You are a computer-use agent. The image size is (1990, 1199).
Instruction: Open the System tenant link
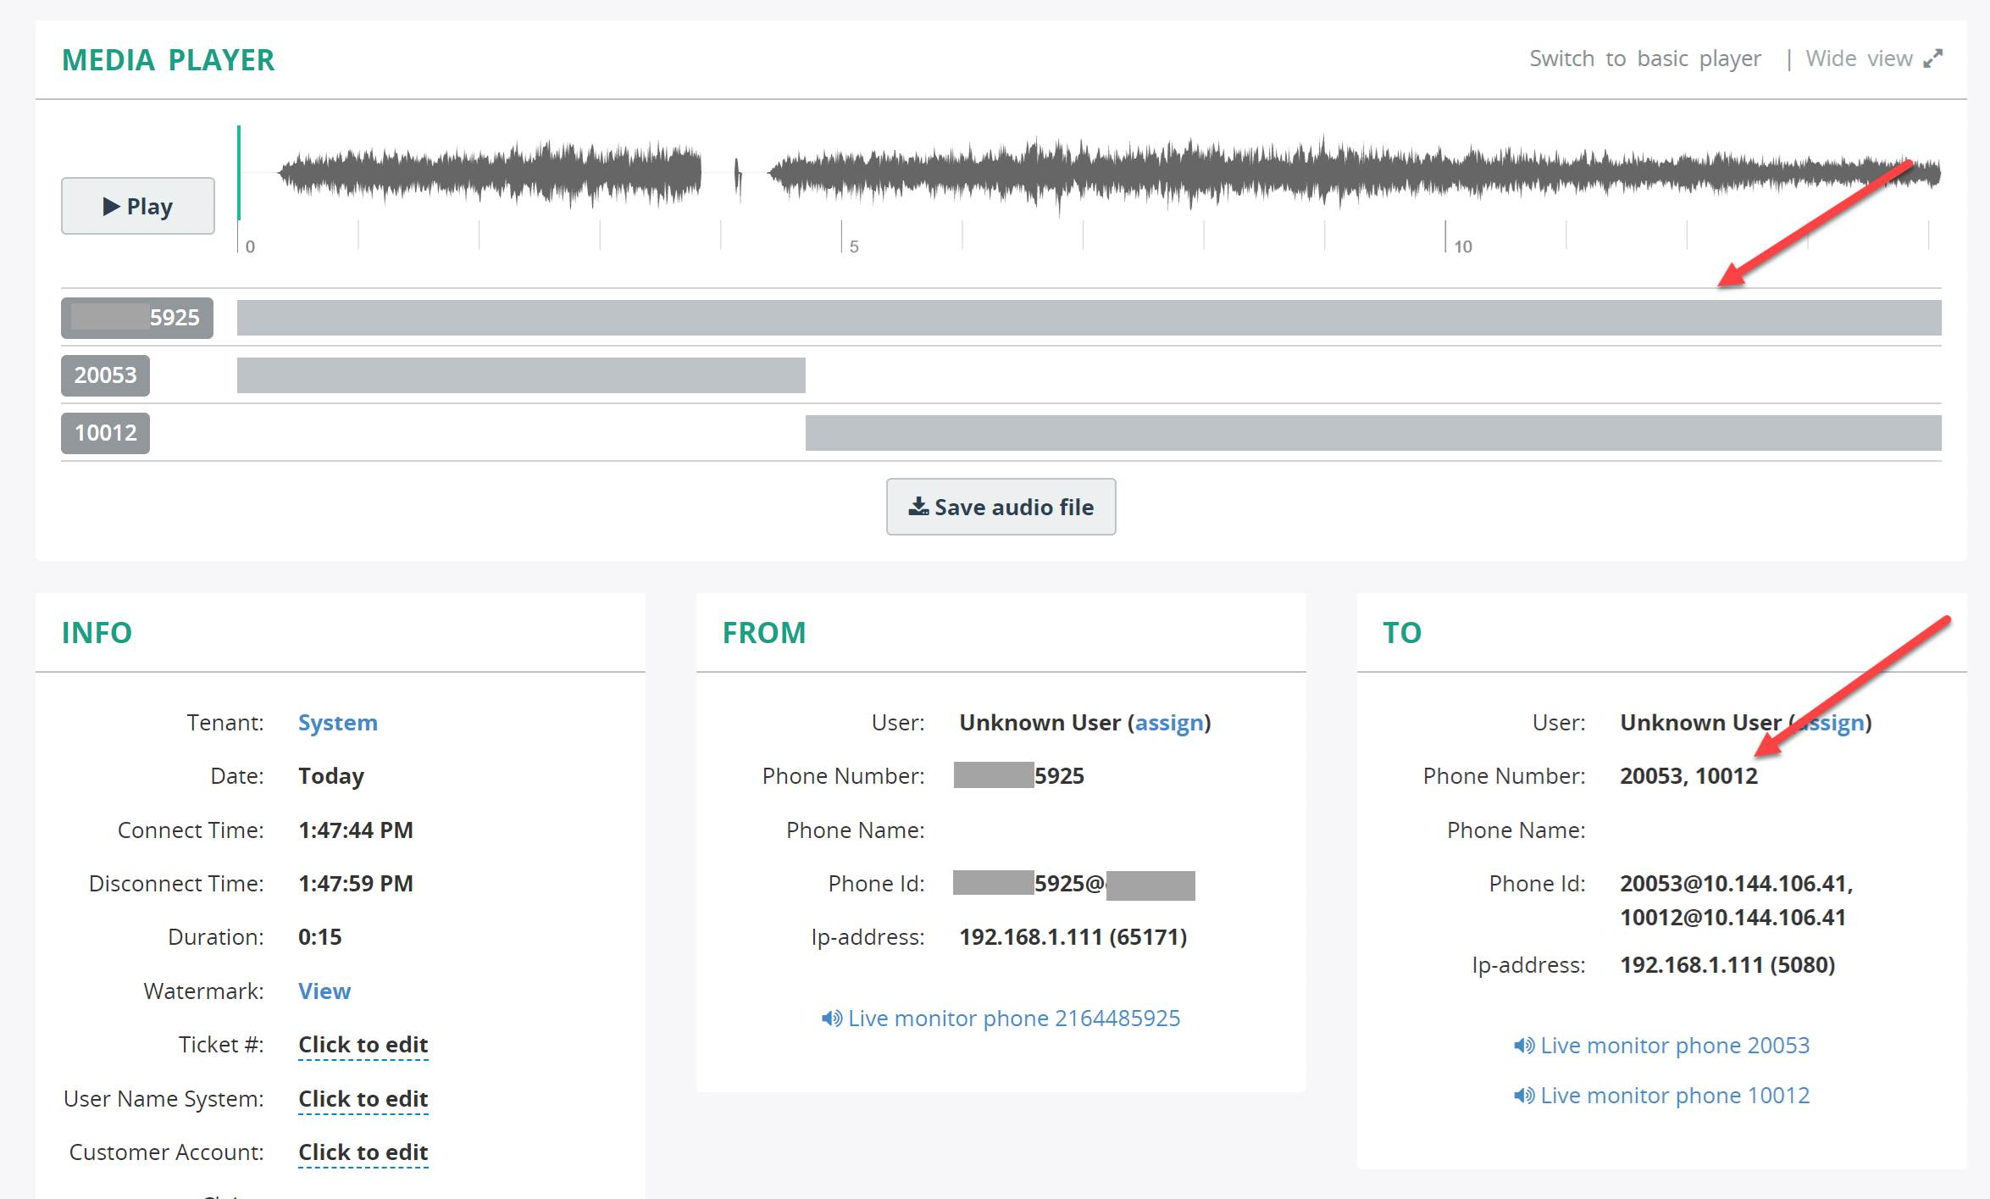coord(338,723)
